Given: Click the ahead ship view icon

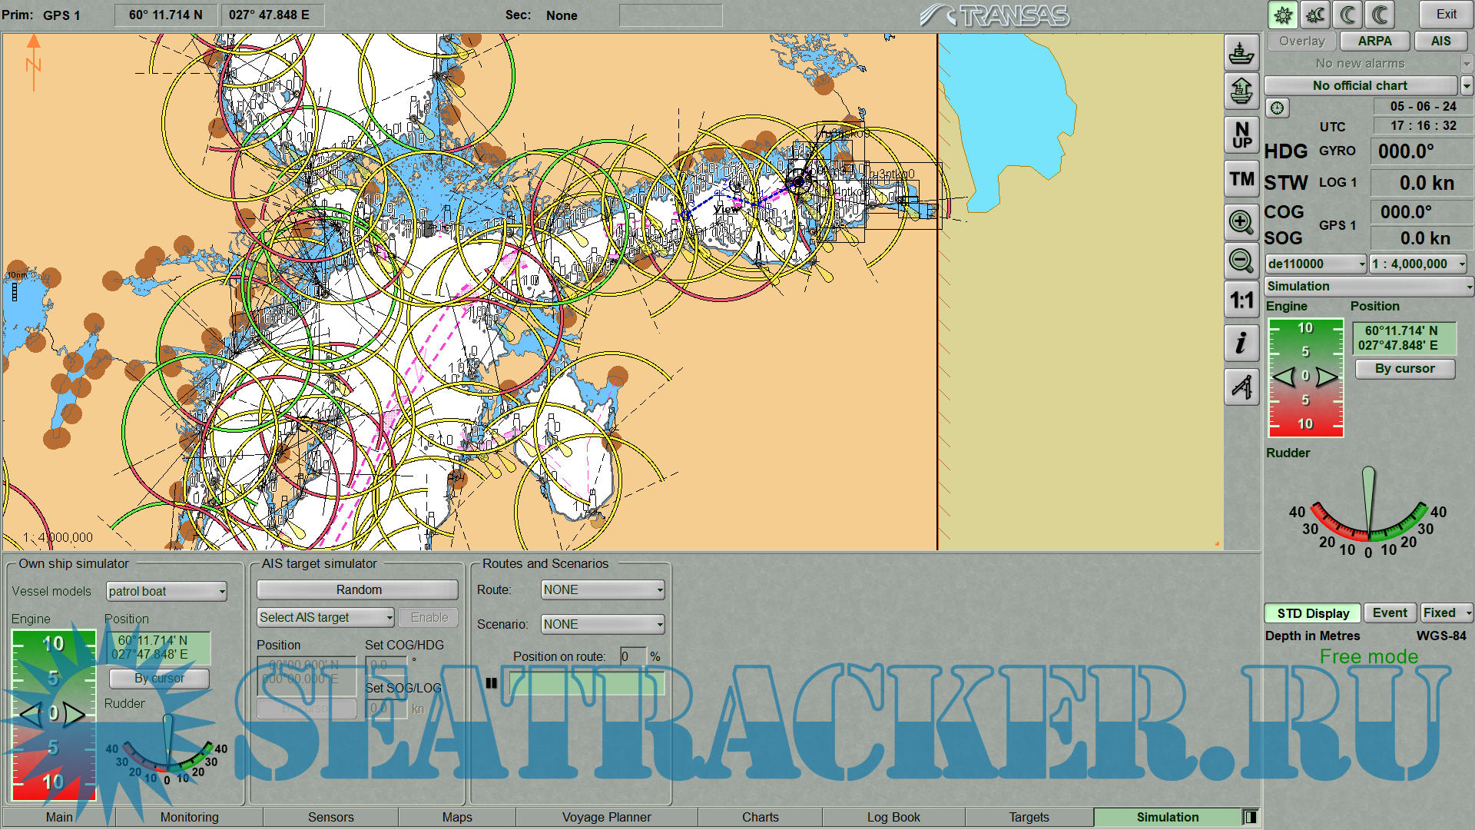Looking at the screenshot, I should tap(1241, 91).
